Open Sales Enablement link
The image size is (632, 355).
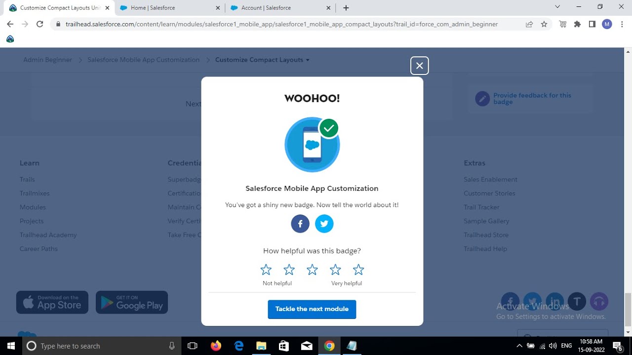point(491,179)
